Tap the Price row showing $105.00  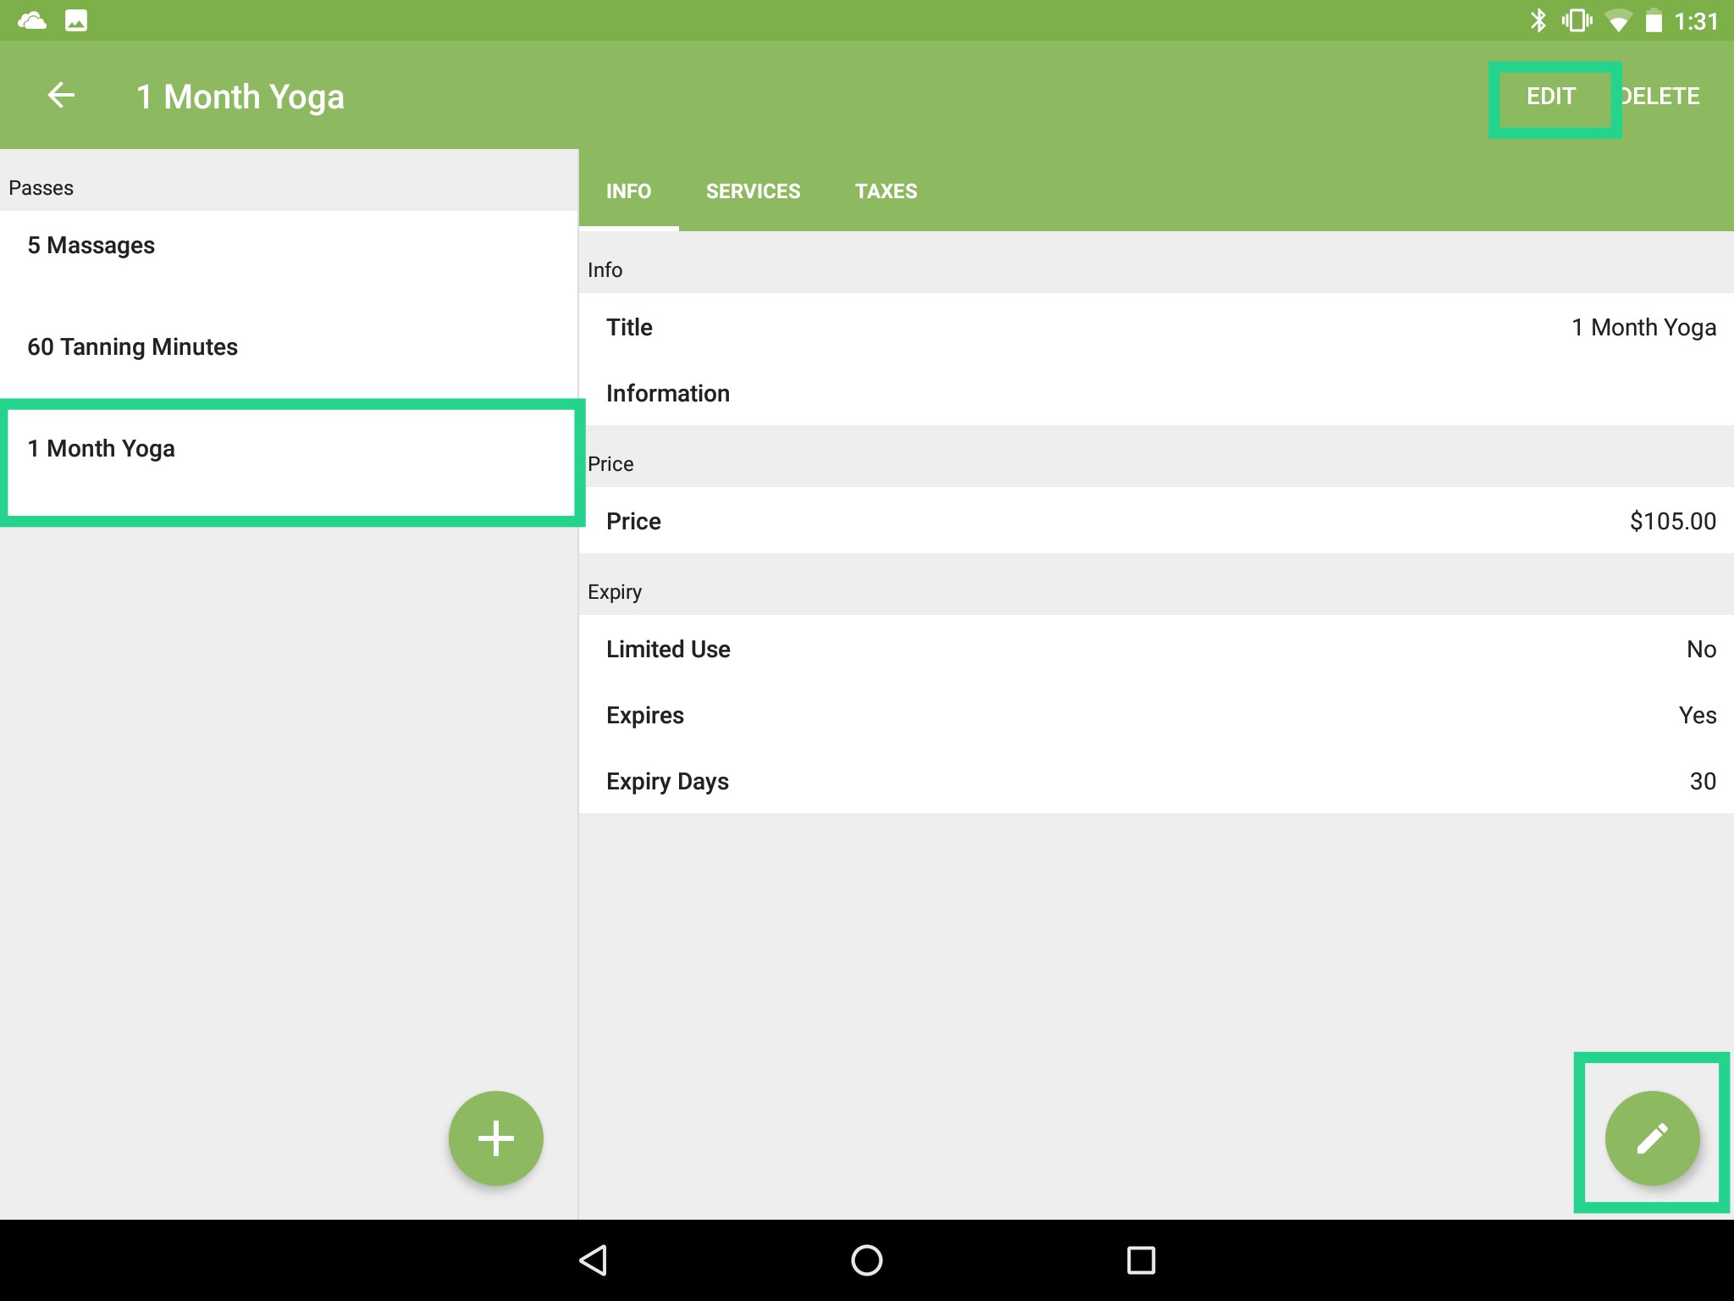click(x=1156, y=521)
